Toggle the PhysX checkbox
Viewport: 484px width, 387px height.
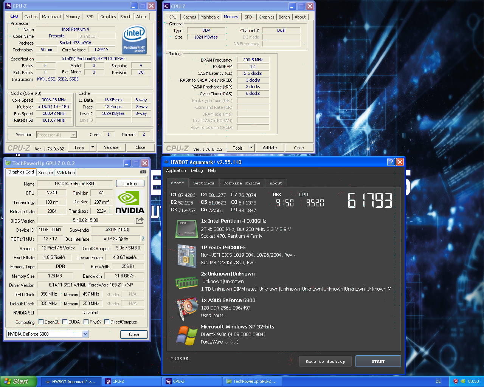(x=86, y=322)
